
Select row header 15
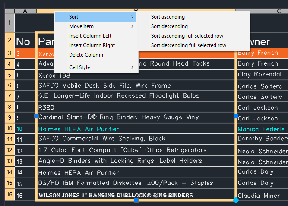pyautogui.click(x=9, y=183)
